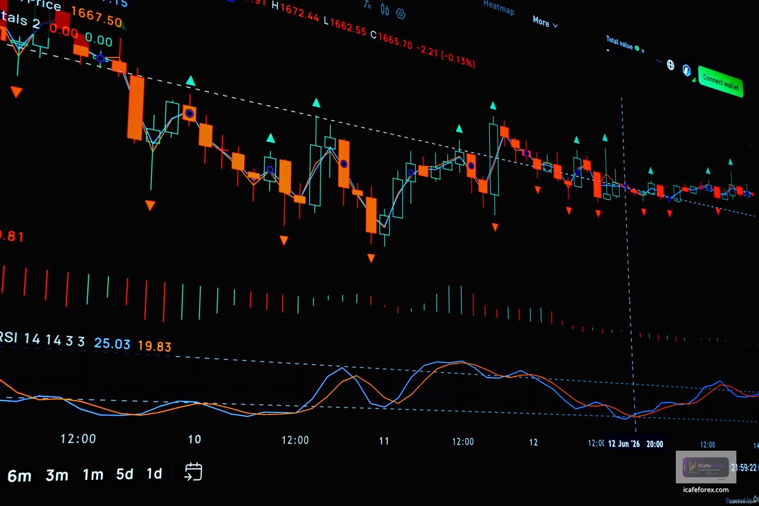Switch to the Heatmap tab
The width and height of the screenshot is (759, 506).
tap(499, 7)
